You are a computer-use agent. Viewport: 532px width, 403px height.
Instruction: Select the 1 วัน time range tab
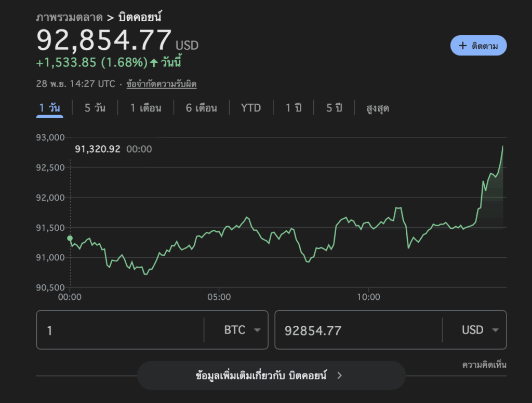pos(50,108)
